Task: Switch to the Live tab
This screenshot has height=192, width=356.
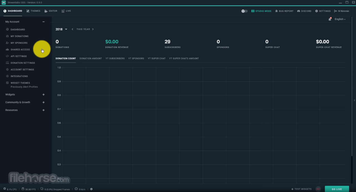Action: tap(66, 11)
